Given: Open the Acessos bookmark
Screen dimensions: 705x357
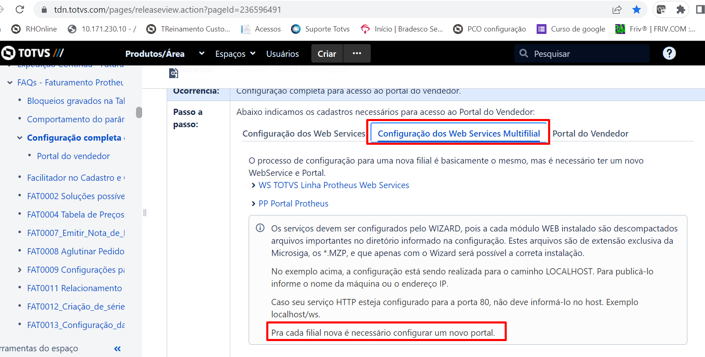Looking at the screenshot, I should coord(261,29).
